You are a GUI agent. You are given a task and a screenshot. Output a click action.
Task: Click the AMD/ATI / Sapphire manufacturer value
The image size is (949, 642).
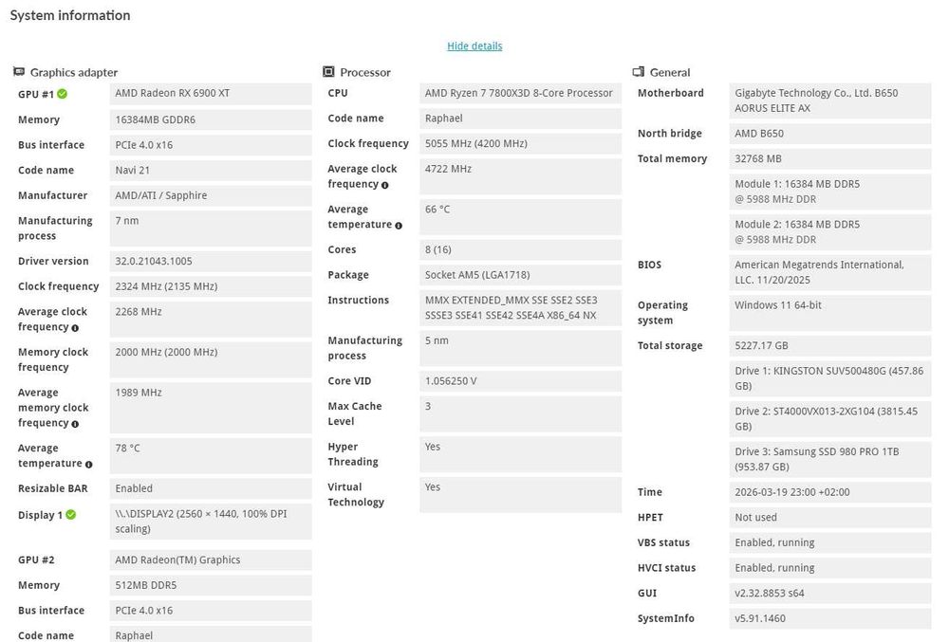pos(211,196)
